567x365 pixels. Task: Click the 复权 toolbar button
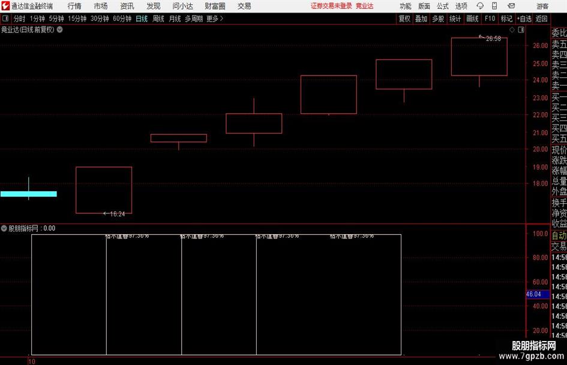click(404, 19)
